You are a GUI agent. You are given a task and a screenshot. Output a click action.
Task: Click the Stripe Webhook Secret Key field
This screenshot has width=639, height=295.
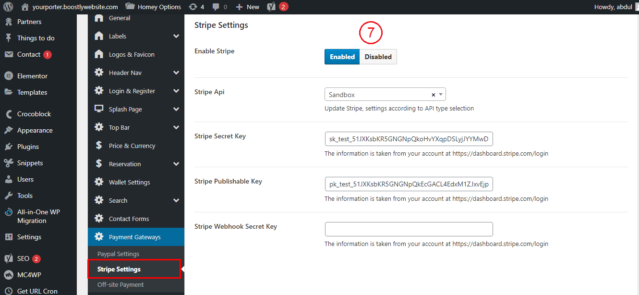tap(409, 229)
